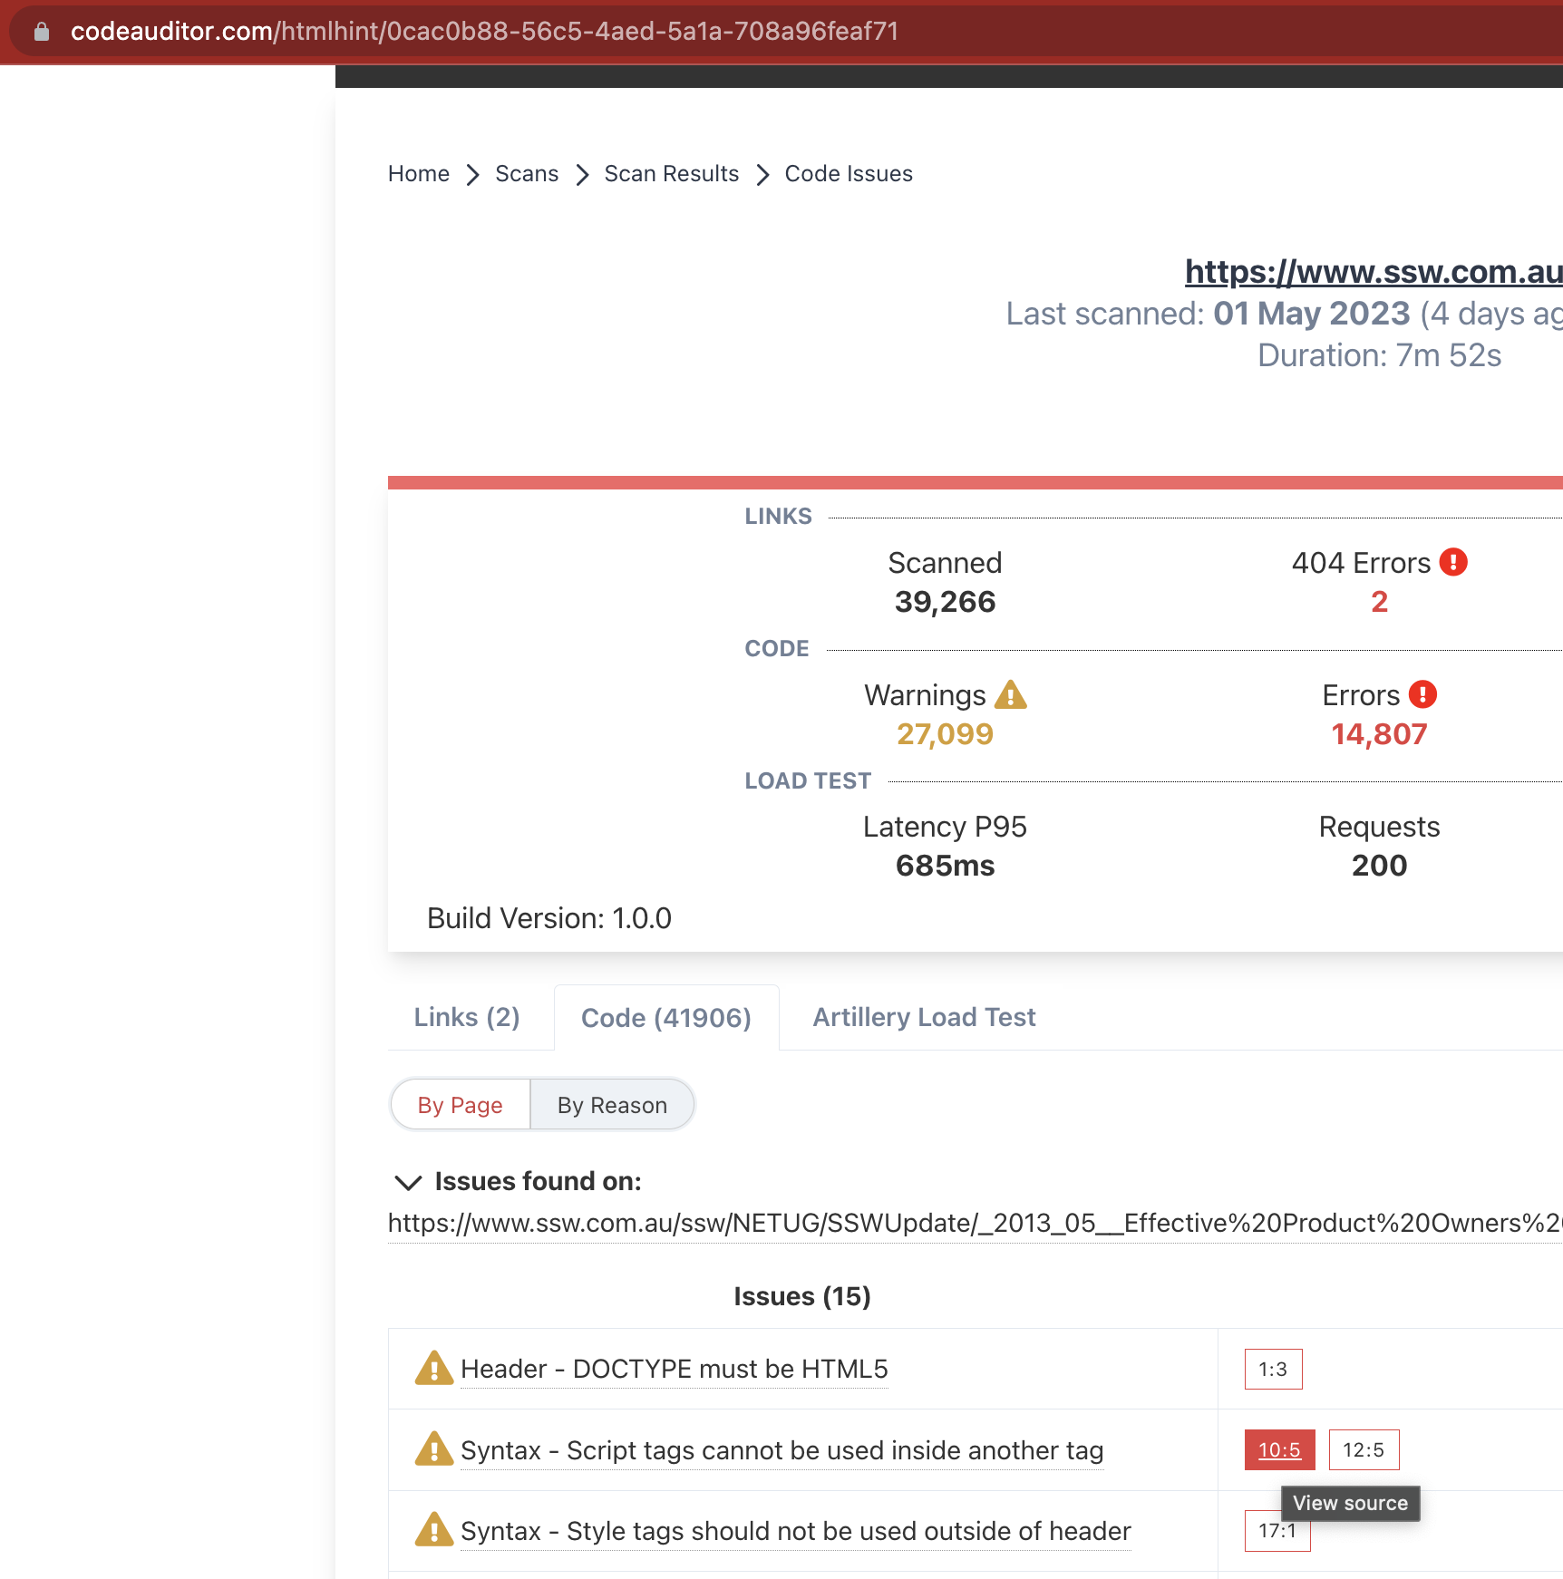The image size is (1563, 1579).
Task: Click the View source tooltip
Action: [1349, 1503]
